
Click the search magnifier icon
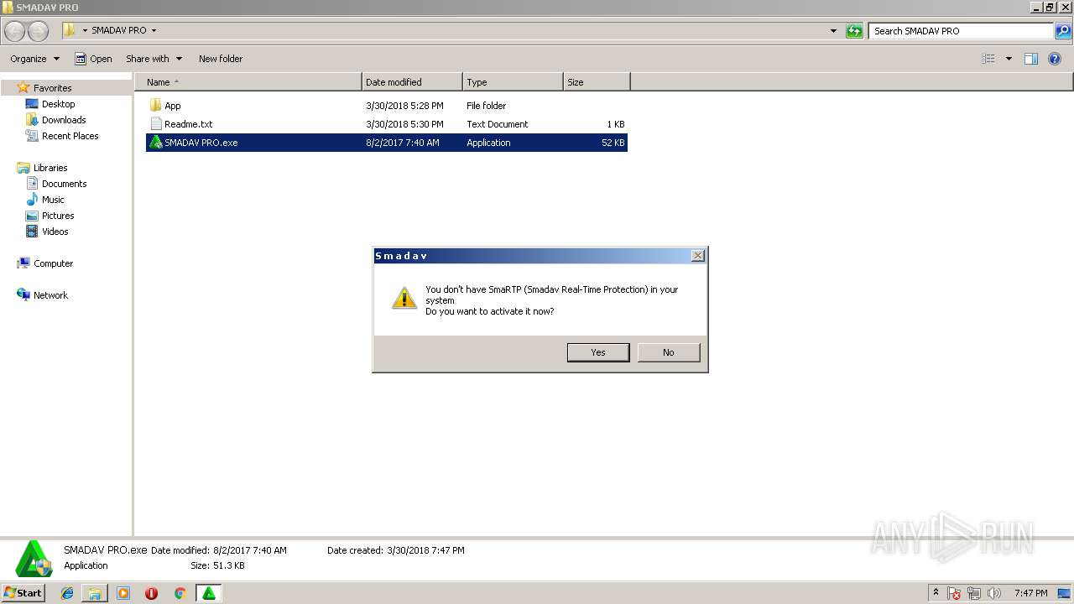(x=1063, y=31)
